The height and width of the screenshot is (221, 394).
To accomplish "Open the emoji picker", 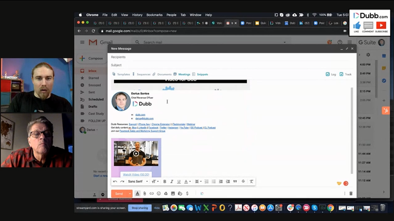I will click(x=159, y=193).
